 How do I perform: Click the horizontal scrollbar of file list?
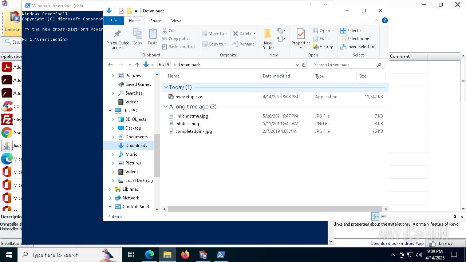pyautogui.click(x=275, y=209)
